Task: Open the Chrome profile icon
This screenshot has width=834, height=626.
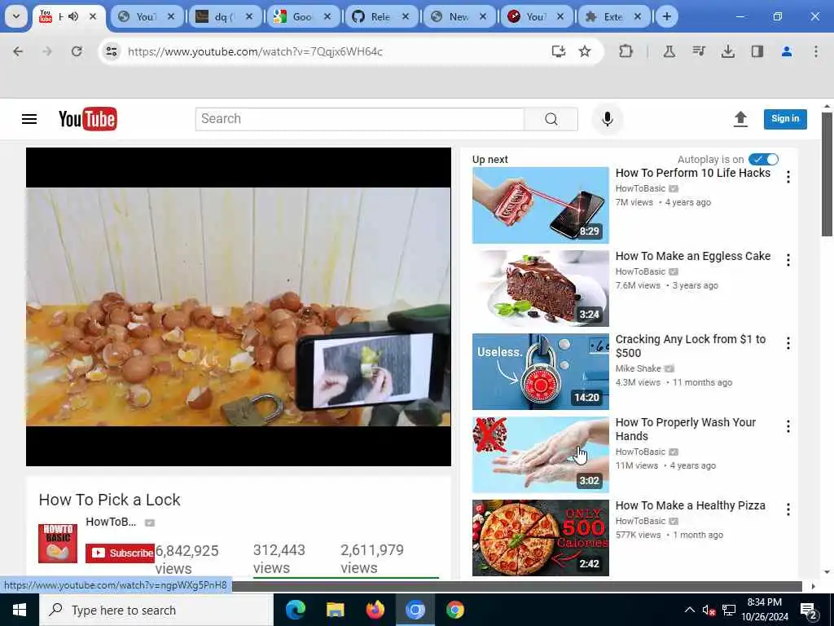Action: tap(787, 51)
